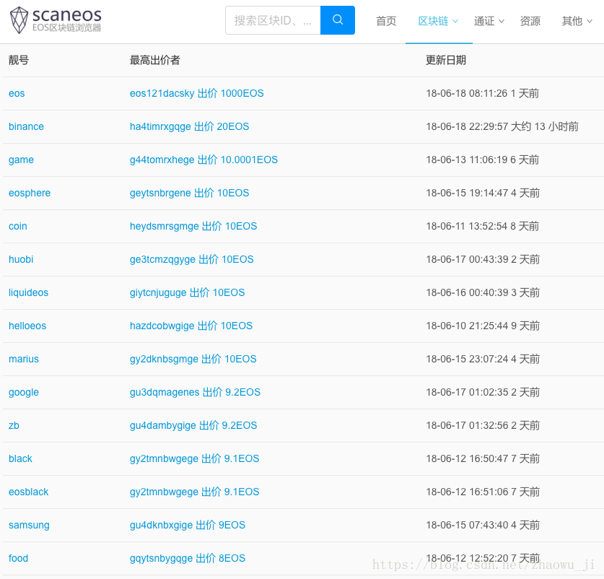Open the food name link
The image size is (604, 579).
(18, 558)
